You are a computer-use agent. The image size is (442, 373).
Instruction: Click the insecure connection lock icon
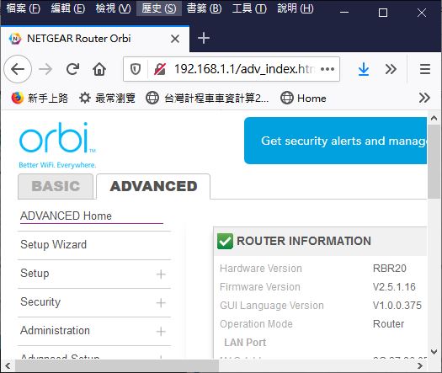pyautogui.click(x=160, y=69)
